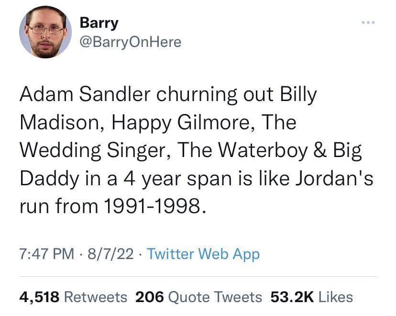This screenshot has height=316, width=396.
Task: Show the 206 Quote Tweets
Action: [199, 297]
